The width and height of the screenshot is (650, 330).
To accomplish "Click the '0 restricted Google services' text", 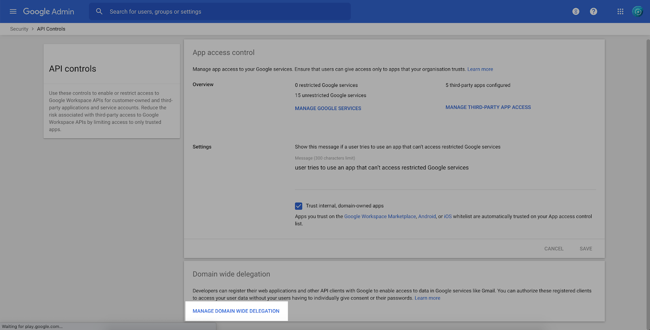I will point(326,85).
